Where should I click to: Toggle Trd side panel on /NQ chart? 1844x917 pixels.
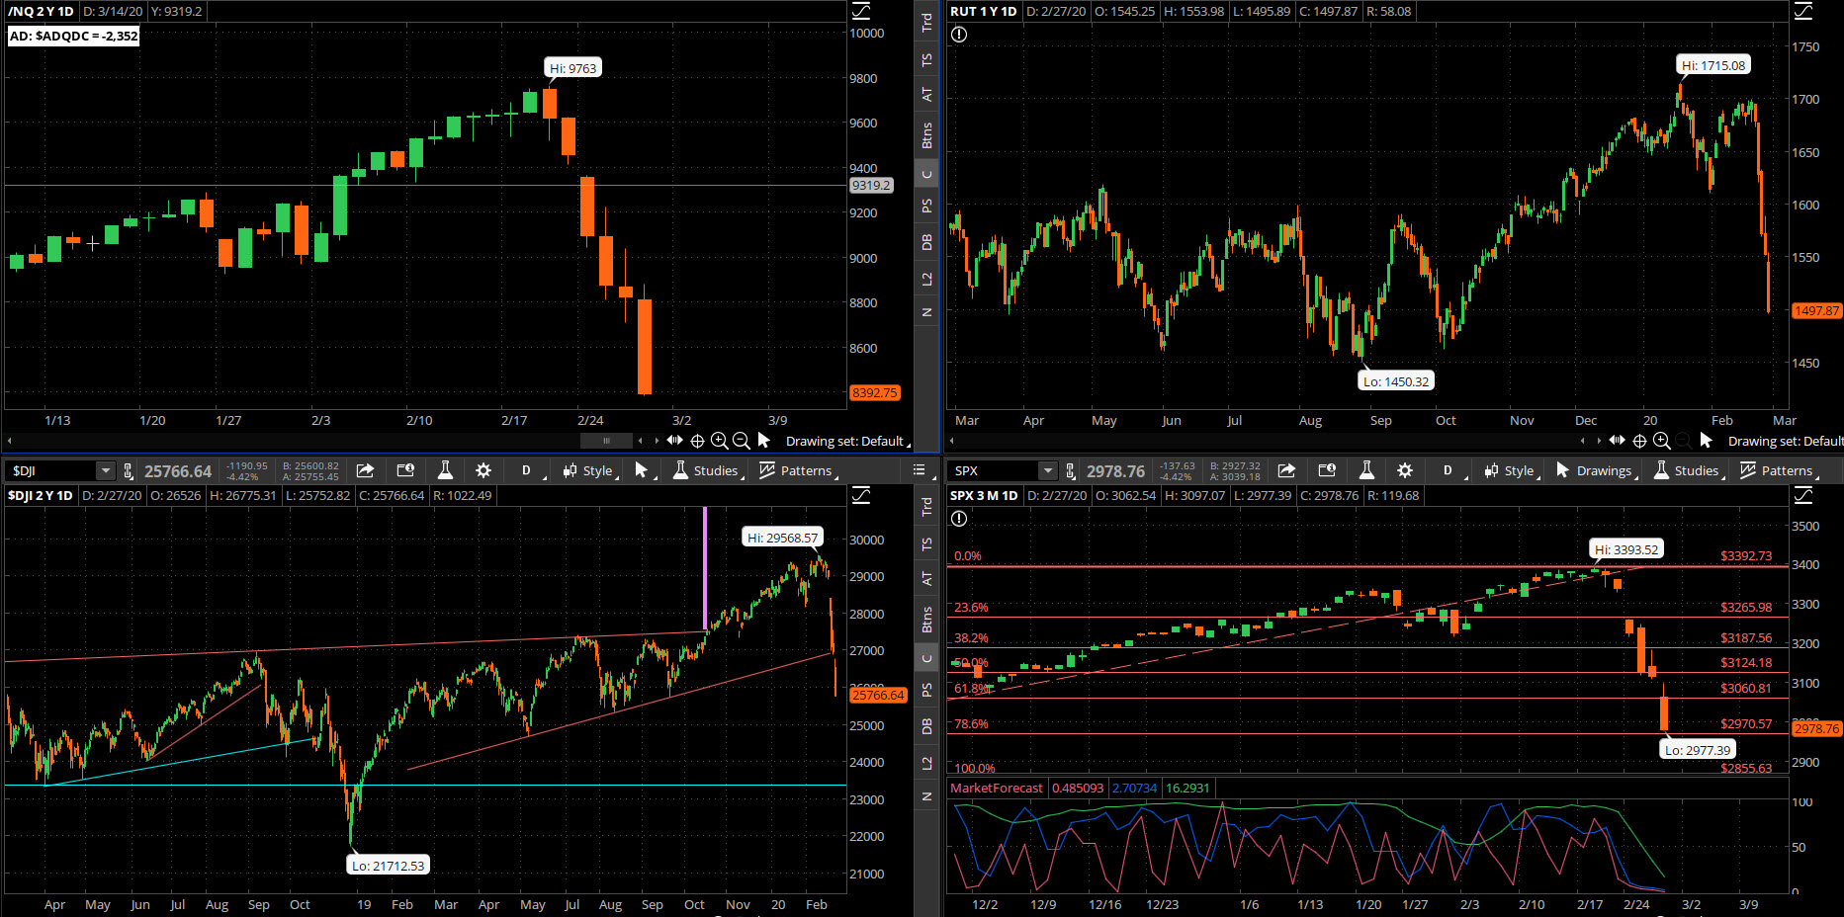927,22
